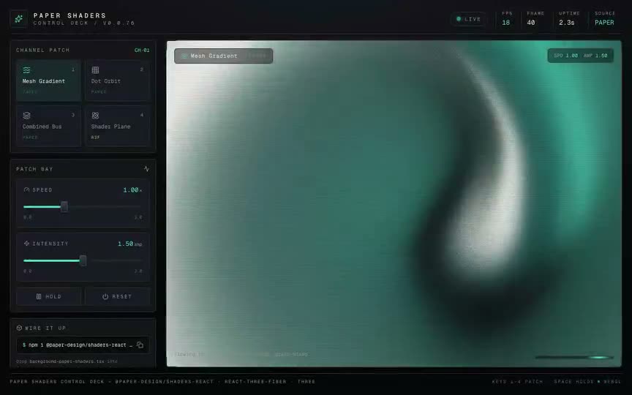Click the RESET button
Screen dimensions: 632x395
point(117,297)
